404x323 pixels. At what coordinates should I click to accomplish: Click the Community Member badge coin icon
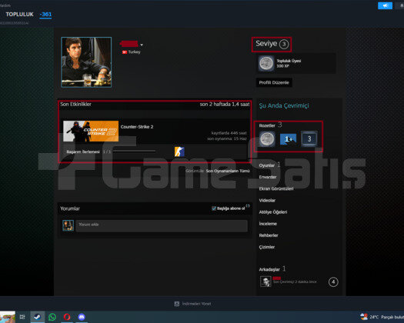point(266,63)
